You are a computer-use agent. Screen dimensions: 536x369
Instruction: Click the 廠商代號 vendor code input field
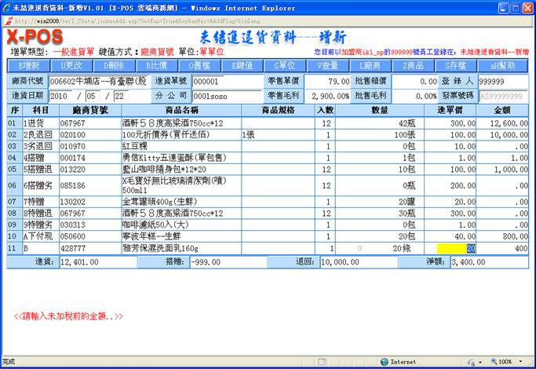tap(97, 81)
